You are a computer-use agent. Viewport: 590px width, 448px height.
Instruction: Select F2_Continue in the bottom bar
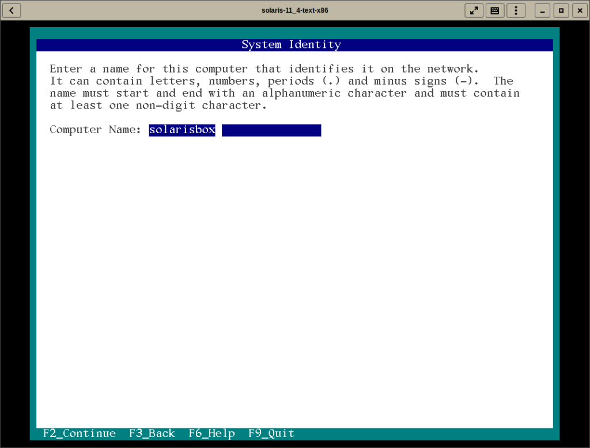(x=80, y=434)
